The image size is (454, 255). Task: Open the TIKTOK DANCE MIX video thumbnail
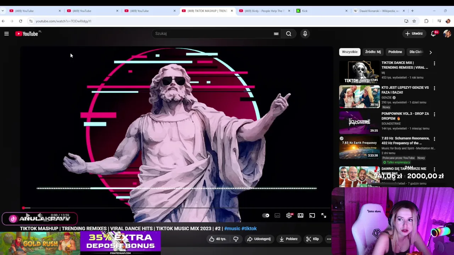pyautogui.click(x=359, y=72)
